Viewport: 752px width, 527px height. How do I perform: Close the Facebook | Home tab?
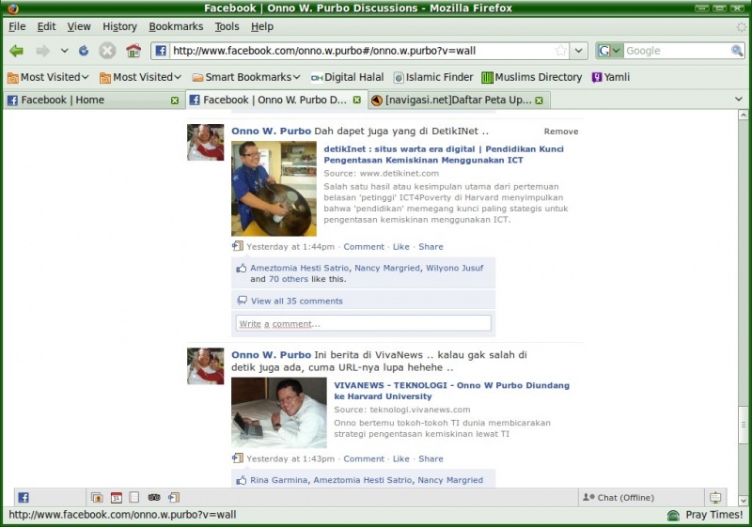(175, 100)
